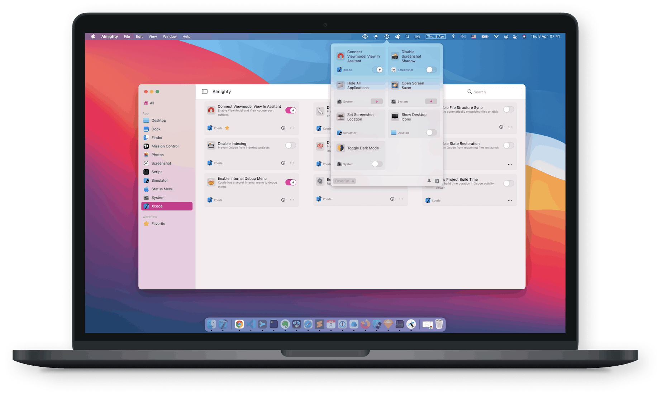Click the Bluetooth icon in menu bar
The height and width of the screenshot is (395, 662).
453,36
